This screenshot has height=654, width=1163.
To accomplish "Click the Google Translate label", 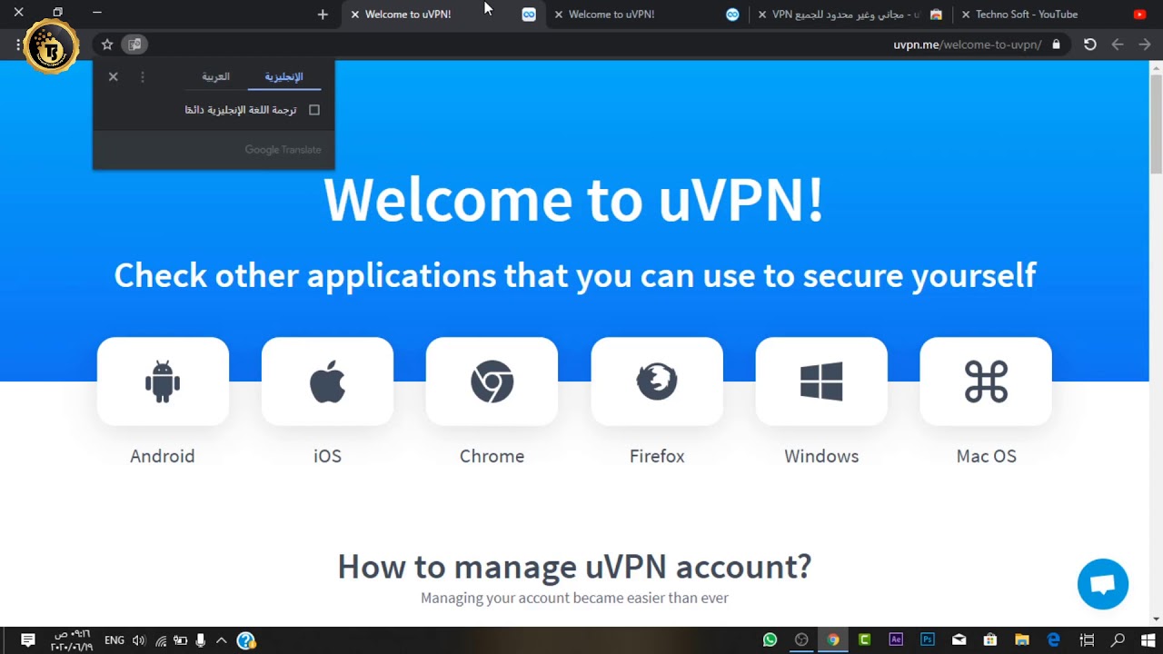I will tap(283, 150).
